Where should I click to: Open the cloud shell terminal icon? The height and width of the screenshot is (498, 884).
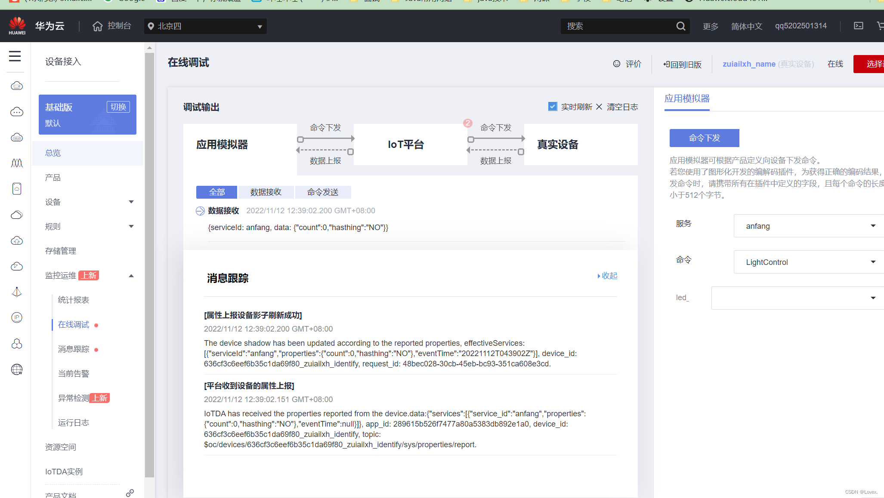[858, 26]
